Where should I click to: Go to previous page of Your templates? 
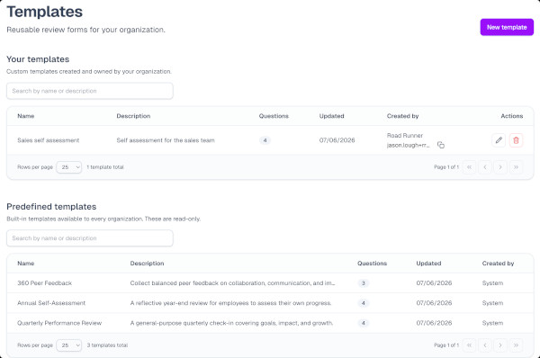point(485,167)
